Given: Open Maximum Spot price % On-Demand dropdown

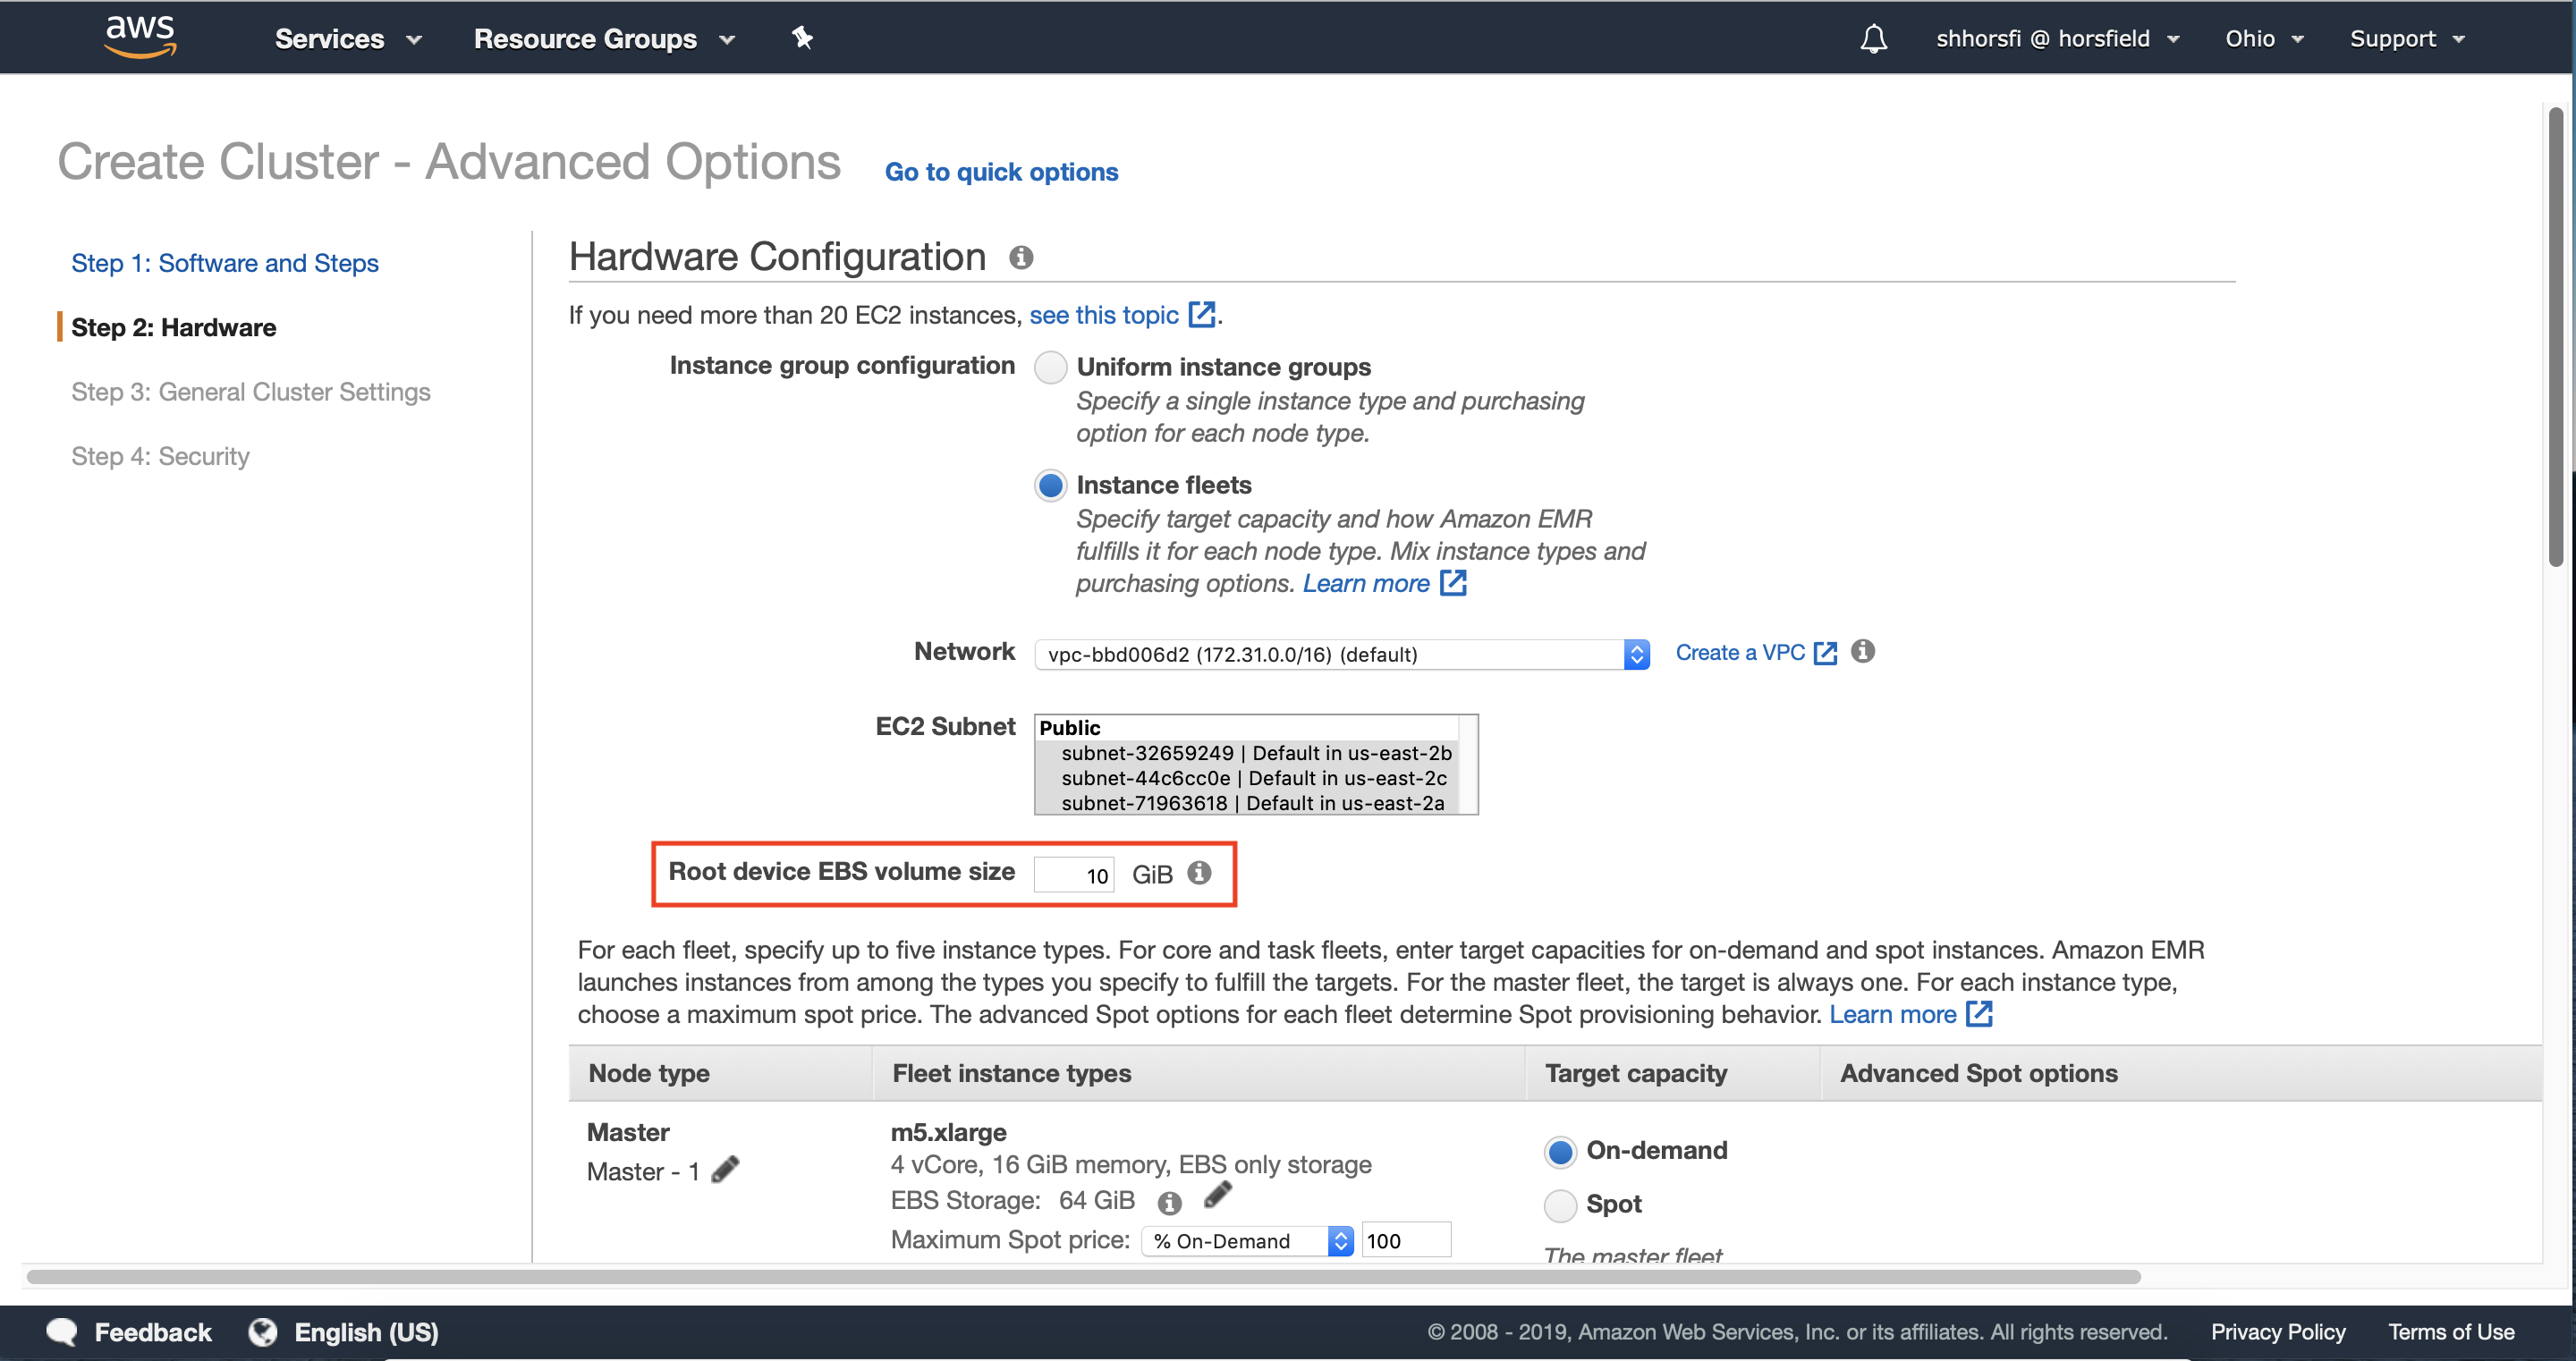Looking at the screenshot, I should pos(1246,1240).
